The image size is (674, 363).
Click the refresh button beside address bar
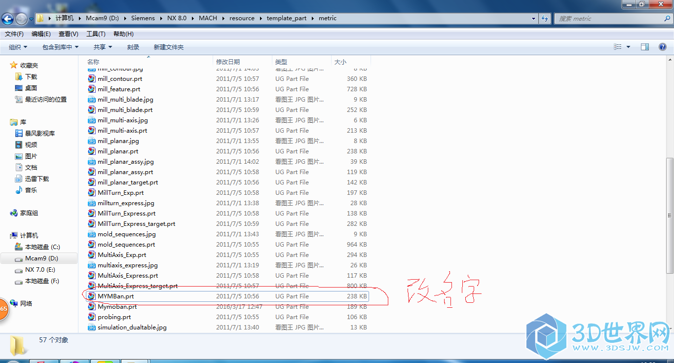point(545,18)
